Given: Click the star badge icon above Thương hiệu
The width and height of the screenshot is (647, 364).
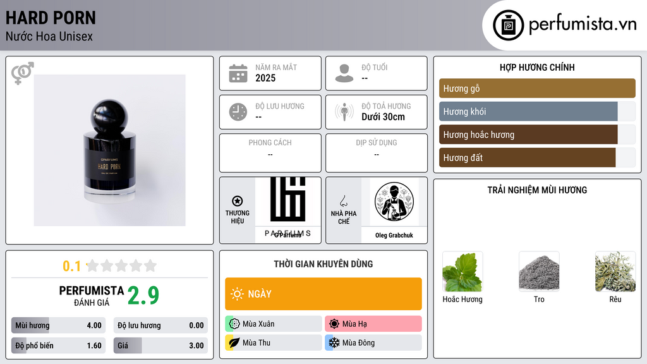Looking at the screenshot, I should [x=238, y=201].
